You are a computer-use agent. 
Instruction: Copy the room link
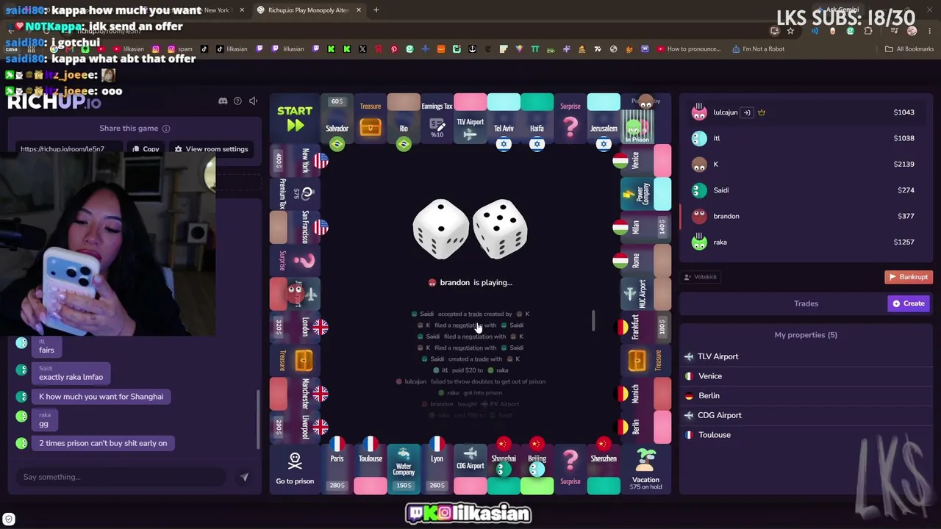coord(146,149)
